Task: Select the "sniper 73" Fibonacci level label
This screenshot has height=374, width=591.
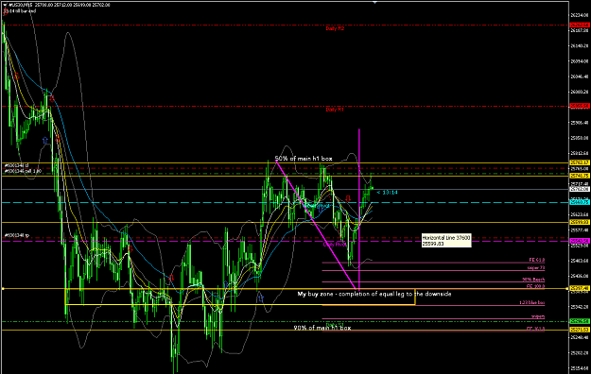Action: [536, 268]
